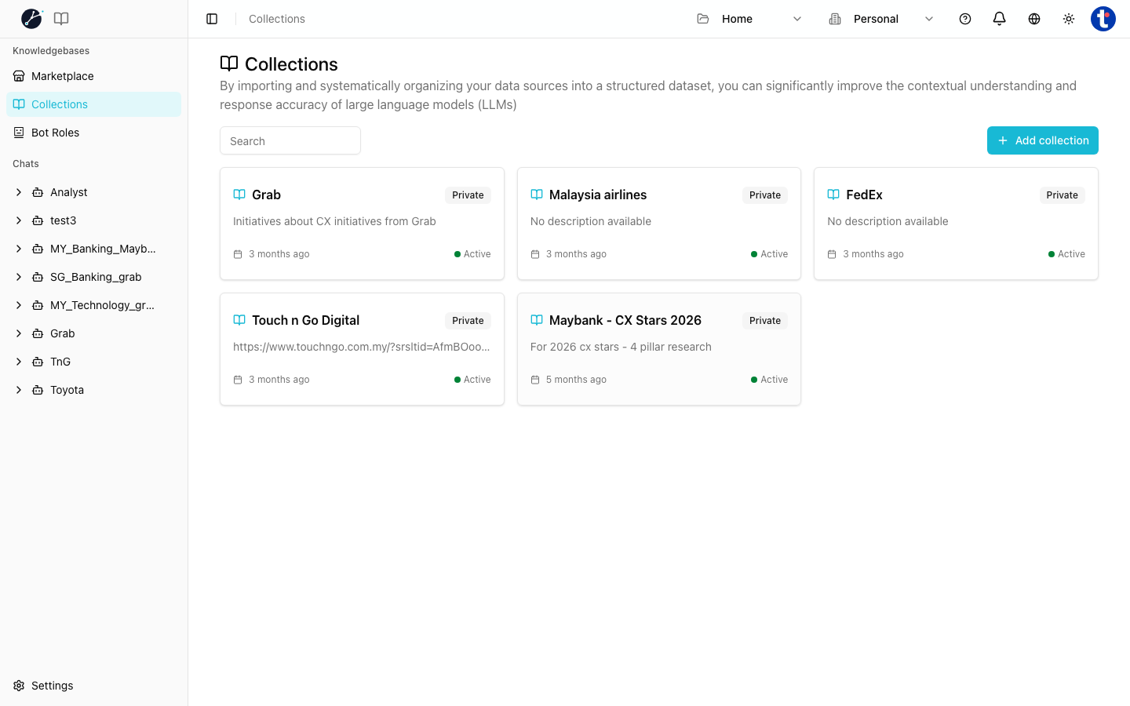Click 'For 2026 cx stars - 4 pillar research'
This screenshot has width=1130, height=706.
pos(621,347)
